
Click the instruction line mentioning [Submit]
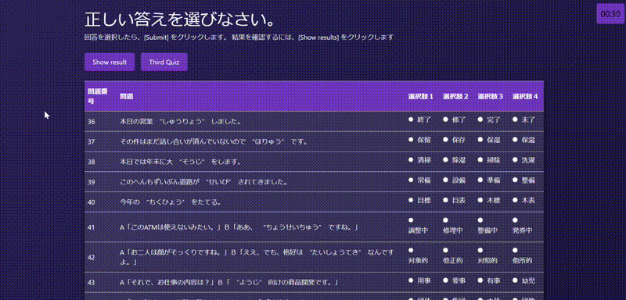239,37
